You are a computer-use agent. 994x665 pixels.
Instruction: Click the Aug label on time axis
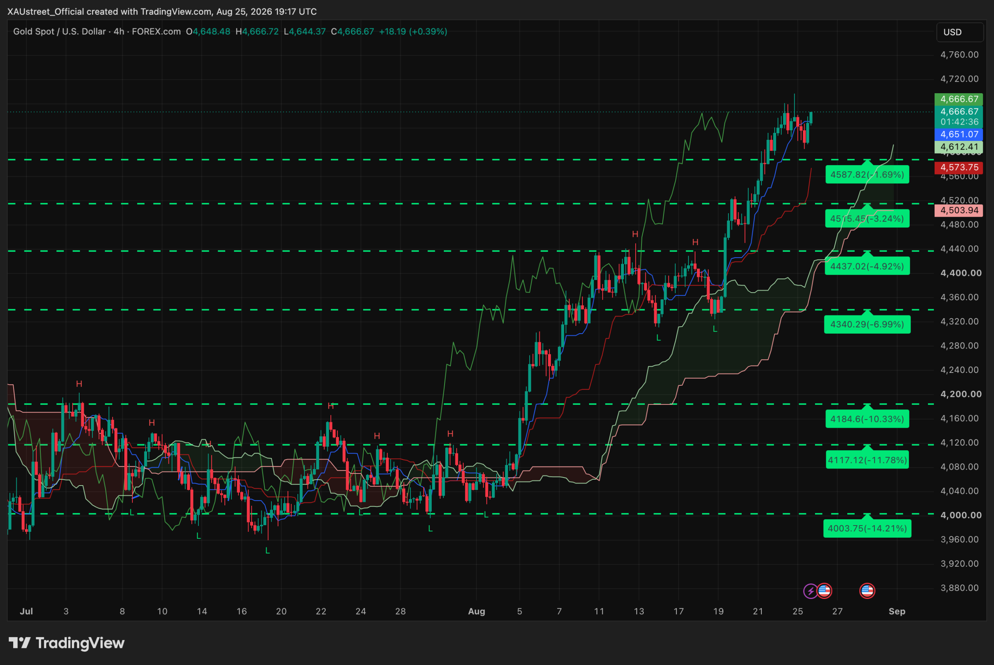476,611
